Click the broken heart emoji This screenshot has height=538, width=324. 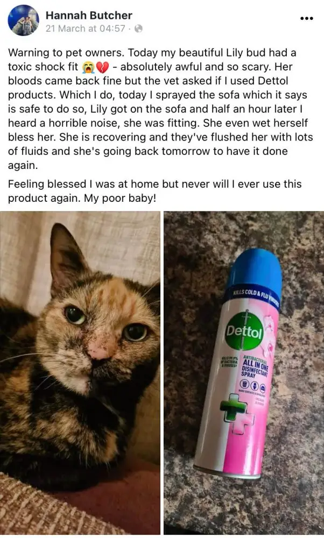(102, 67)
